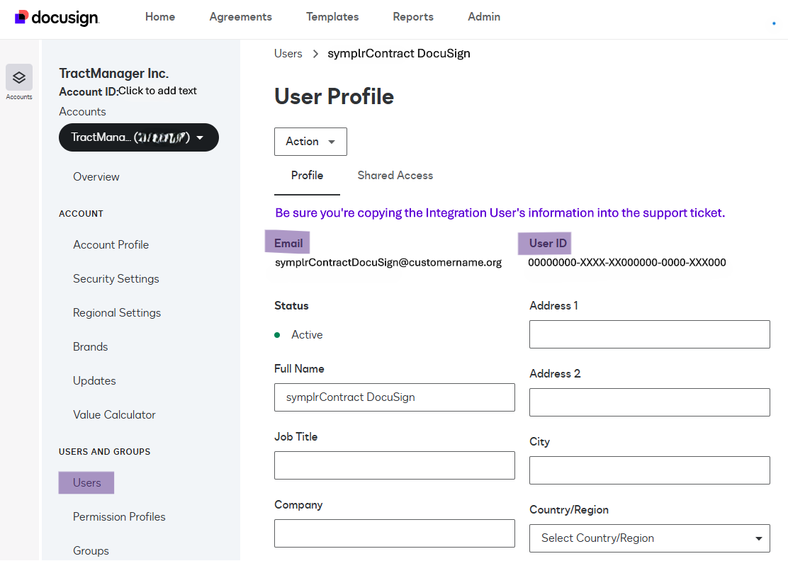This screenshot has width=788, height=561.
Task: Open Security Settings in the sidebar
Action: pyautogui.click(x=116, y=278)
